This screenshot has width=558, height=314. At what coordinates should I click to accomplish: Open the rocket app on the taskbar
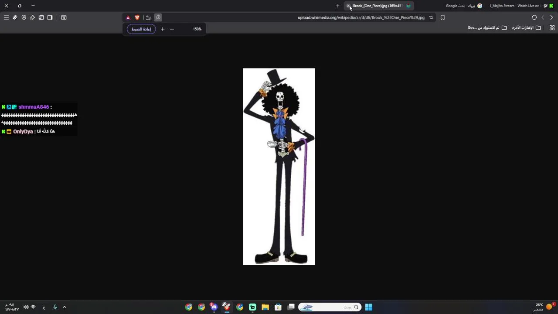pyautogui.click(x=226, y=307)
